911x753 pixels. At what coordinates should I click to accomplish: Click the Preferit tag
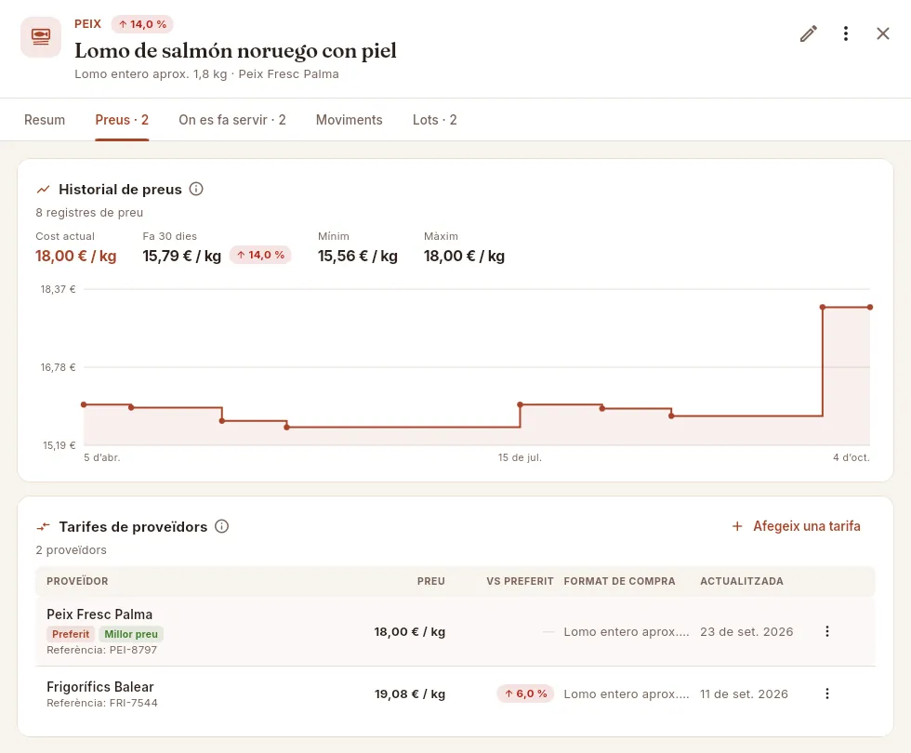pos(71,634)
